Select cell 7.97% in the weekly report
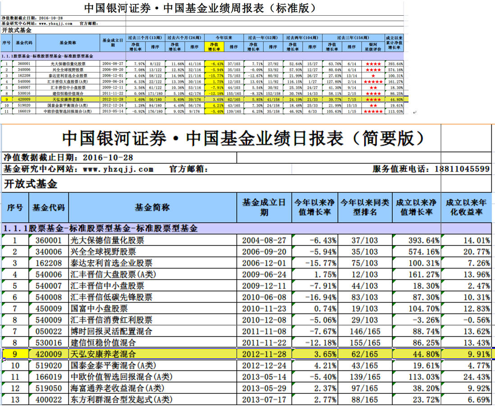Viewport: 495px width, 406px height. [136, 64]
